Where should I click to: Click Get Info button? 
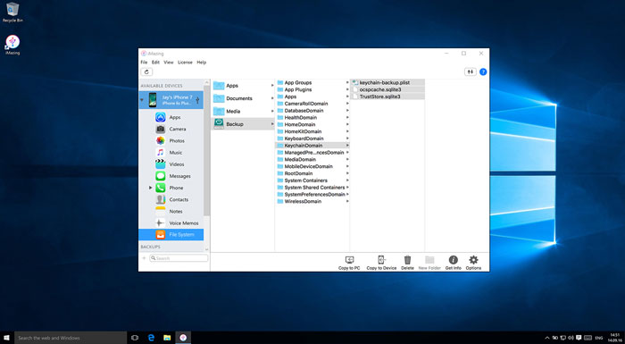(x=454, y=263)
